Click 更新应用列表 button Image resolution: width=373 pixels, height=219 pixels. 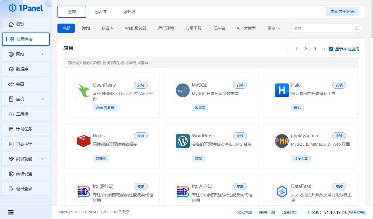(343, 12)
